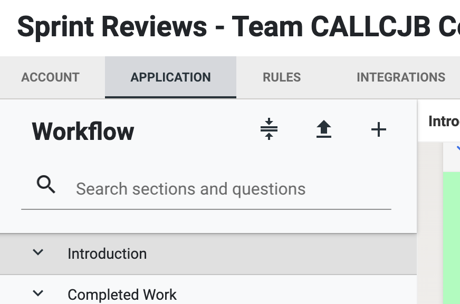Add a new workflow item

coord(379,129)
